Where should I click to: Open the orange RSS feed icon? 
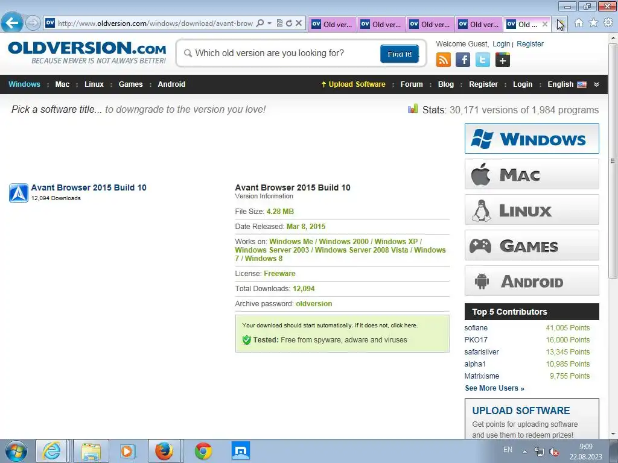(x=444, y=60)
